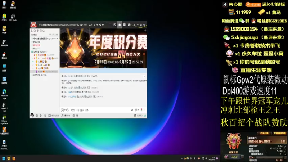288x162 pixels.
Task: Click the YY robot logo in title bar
Action: click(33, 24)
